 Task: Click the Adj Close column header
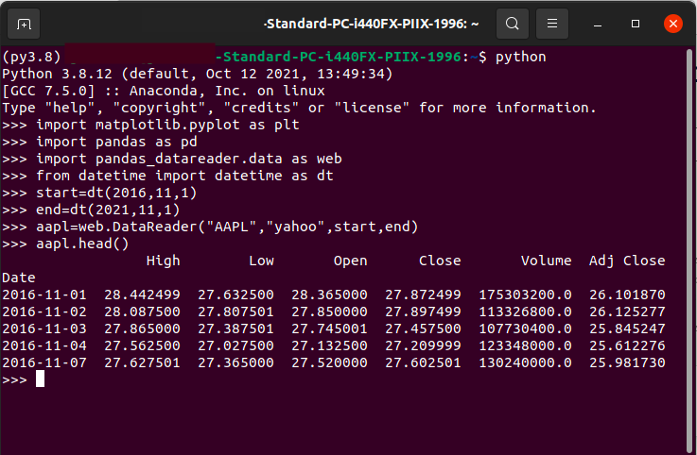627,261
